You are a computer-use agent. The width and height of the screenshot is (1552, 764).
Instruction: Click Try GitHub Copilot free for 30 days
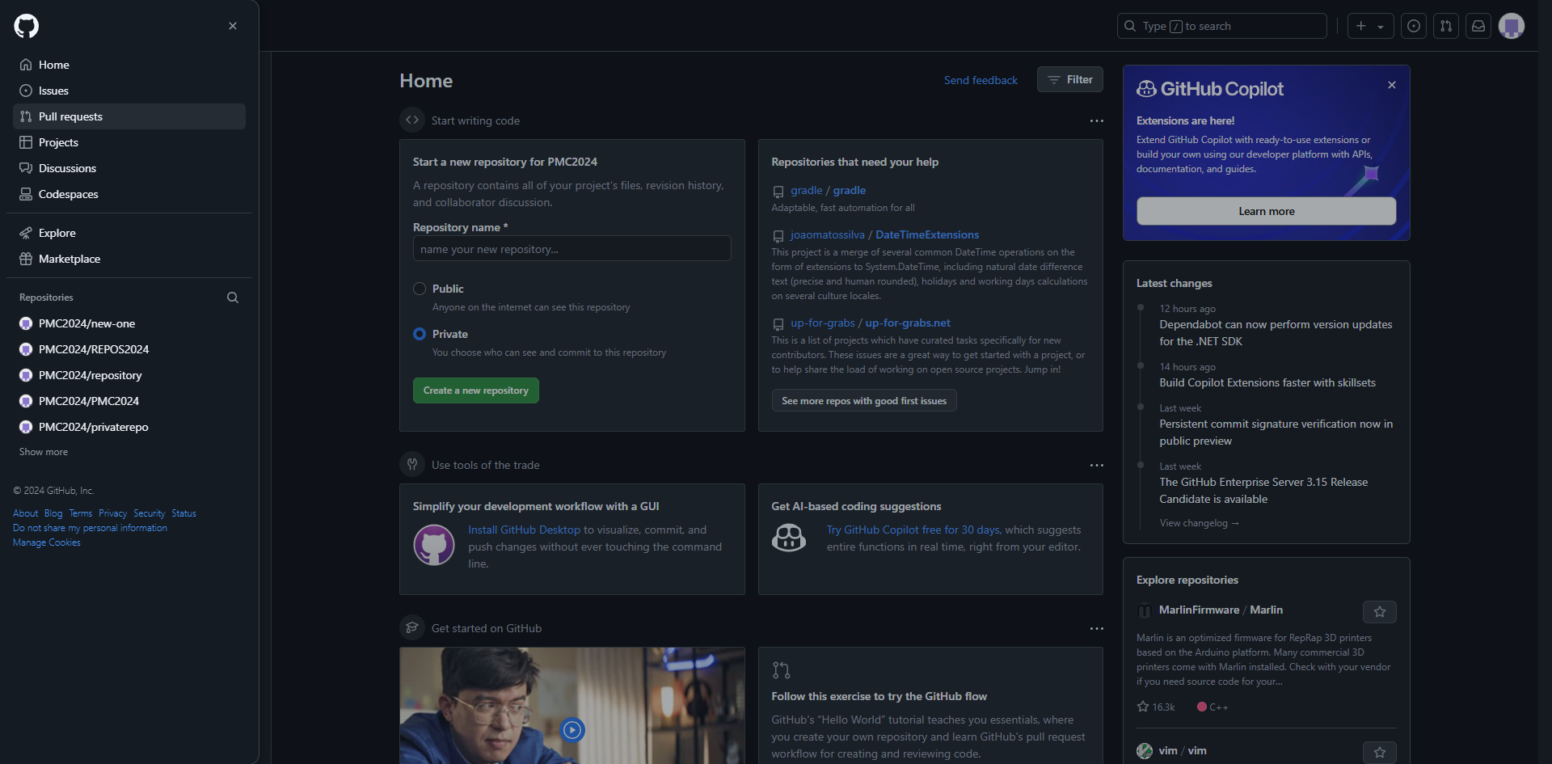point(913,530)
